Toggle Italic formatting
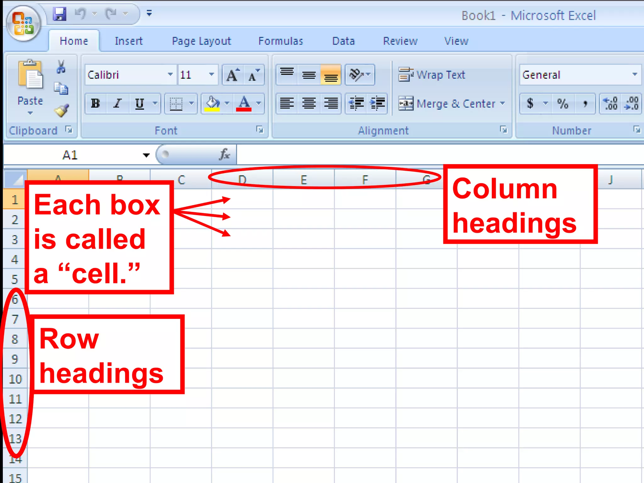 (118, 103)
